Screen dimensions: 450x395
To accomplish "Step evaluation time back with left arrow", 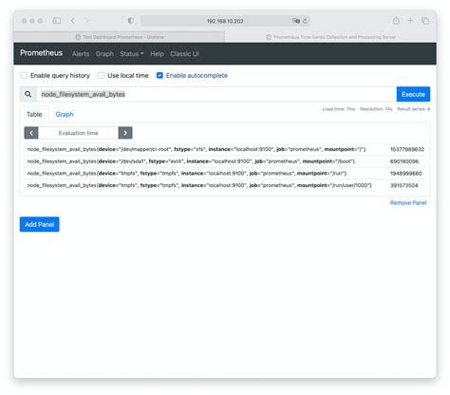I will [x=31, y=133].
